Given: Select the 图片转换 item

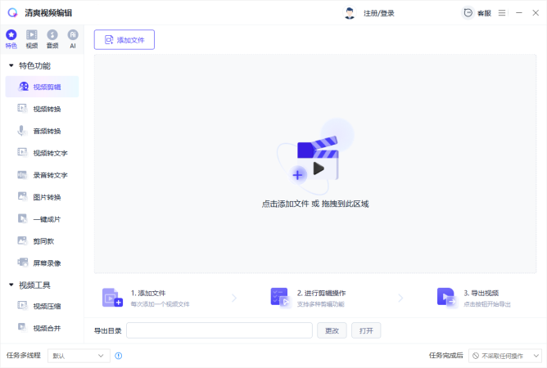Looking at the screenshot, I should 43,197.
